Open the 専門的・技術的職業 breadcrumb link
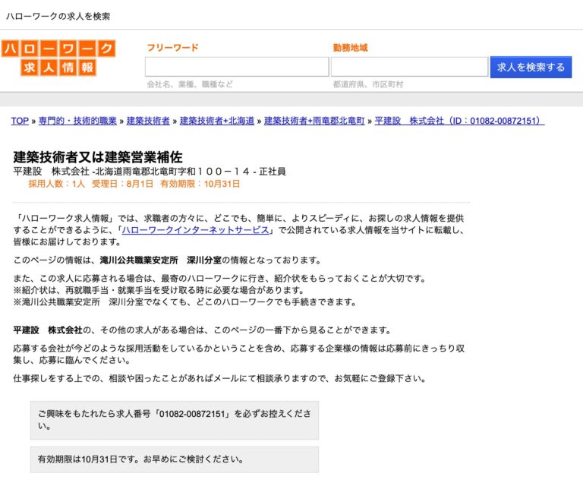Viewport: 583px width, 483px height. point(77,121)
